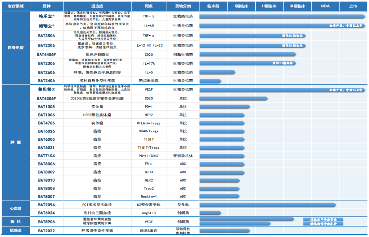This screenshot has width=369, height=237.
Task: Select the 临床前 stage header
Action: pos(214,6)
